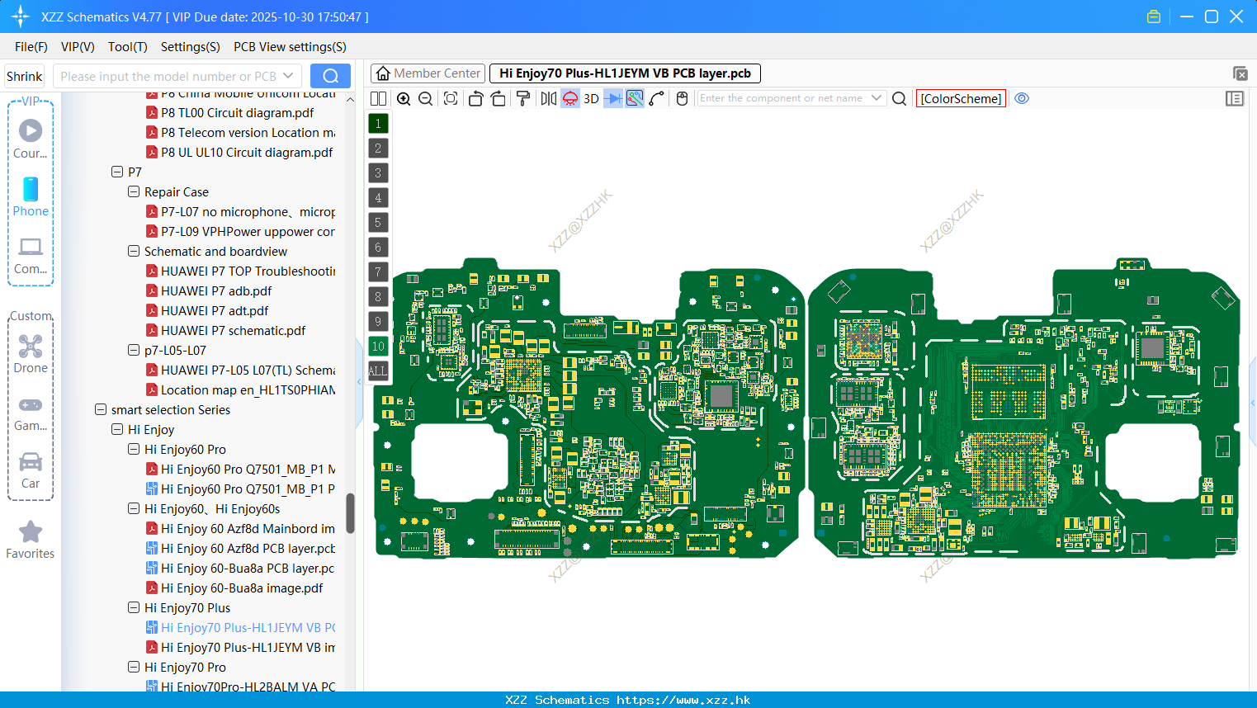
Task: Collapse the Hi Enjoy70 Plus folder
Action: tap(134, 607)
